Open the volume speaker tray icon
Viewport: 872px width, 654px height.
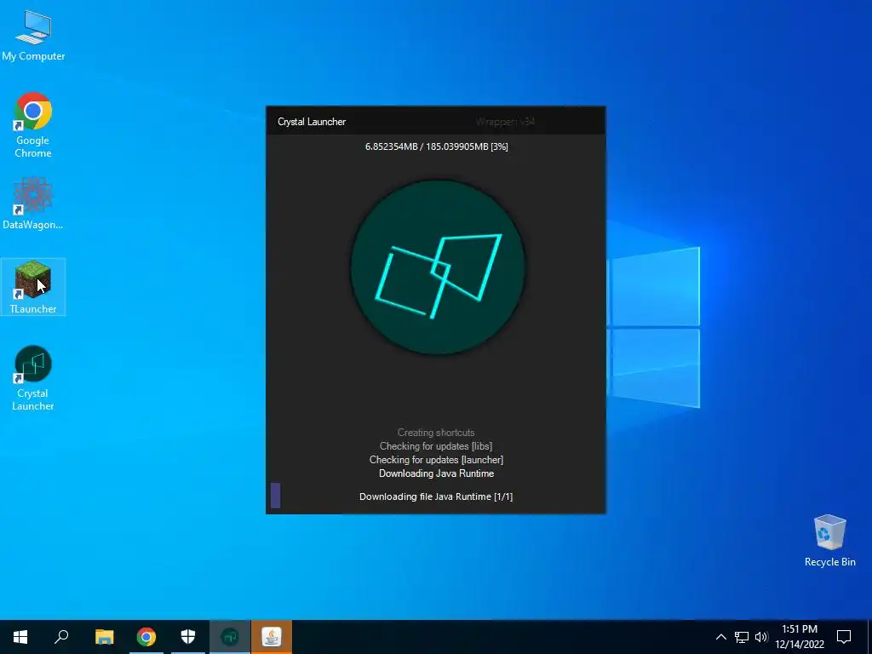pos(761,637)
